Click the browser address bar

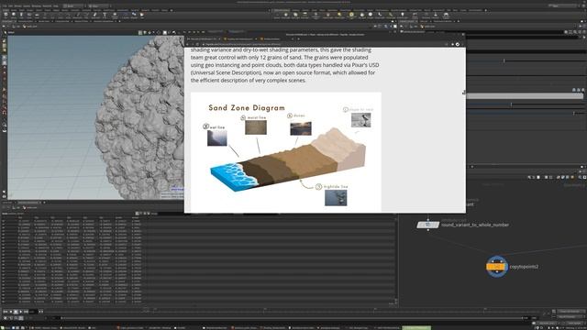pos(322,44)
